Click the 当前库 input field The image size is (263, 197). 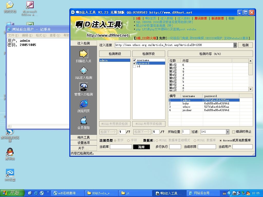pos(121,147)
